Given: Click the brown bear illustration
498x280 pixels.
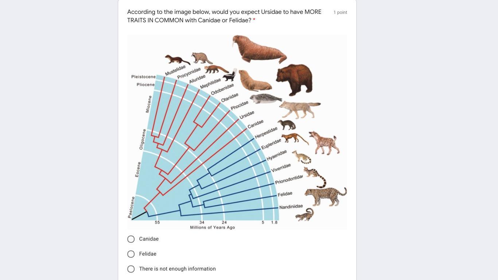Looking at the screenshot, I should coord(294,79).
